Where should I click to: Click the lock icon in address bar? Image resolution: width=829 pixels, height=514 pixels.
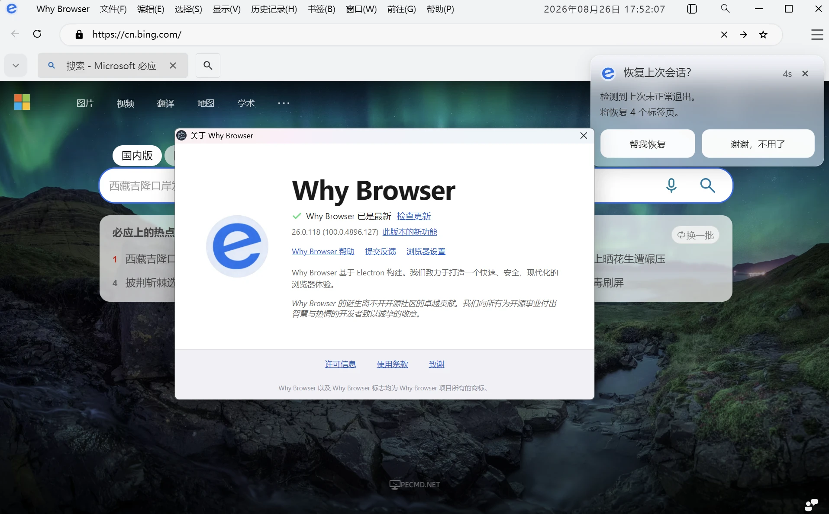point(79,35)
